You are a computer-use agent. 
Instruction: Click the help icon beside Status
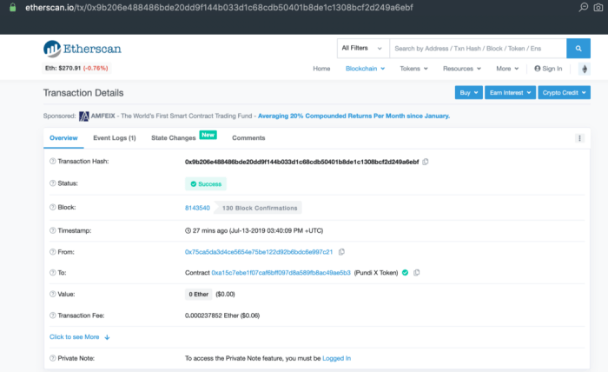[x=53, y=183]
